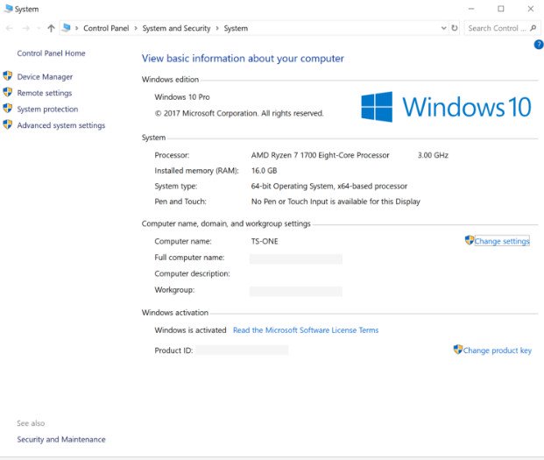Image resolution: width=544 pixels, height=460 pixels.
Task: Click shield icon beside Change product key
Action: click(x=458, y=350)
